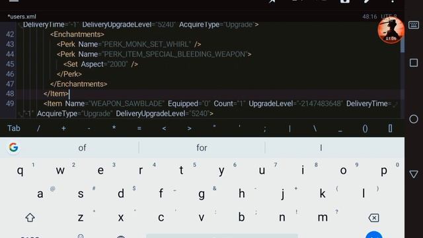Choose the suggestion "for"
This screenshot has width=423, height=238.
[202, 147]
